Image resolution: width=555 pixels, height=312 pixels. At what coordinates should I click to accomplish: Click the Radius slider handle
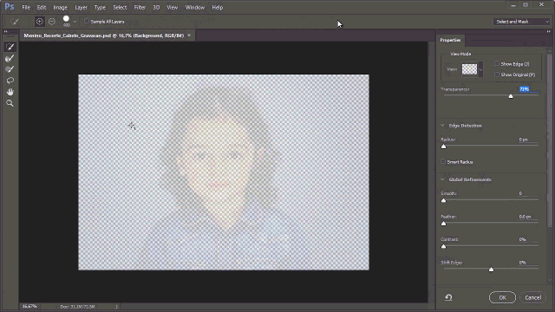click(443, 146)
